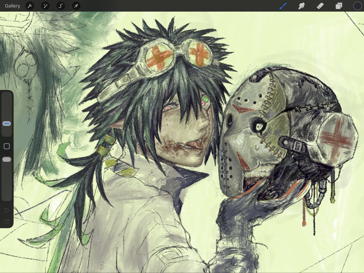Tap the square modify button in sidebar
The height and width of the screenshot is (273, 364).
pos(7,147)
